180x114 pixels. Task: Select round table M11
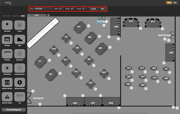[x=66, y=61]
